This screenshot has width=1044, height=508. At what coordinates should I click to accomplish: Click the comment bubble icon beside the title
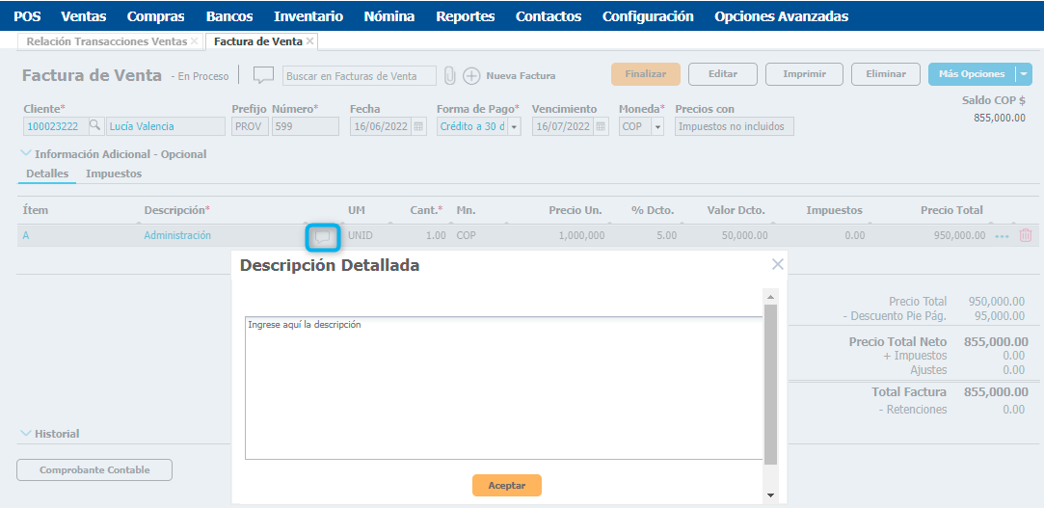(263, 75)
